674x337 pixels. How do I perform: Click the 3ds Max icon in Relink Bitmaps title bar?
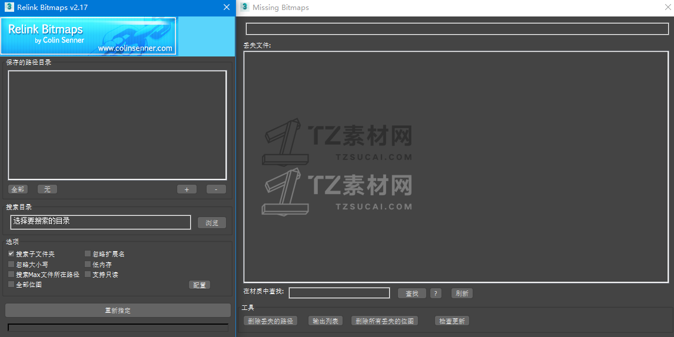click(x=9, y=7)
